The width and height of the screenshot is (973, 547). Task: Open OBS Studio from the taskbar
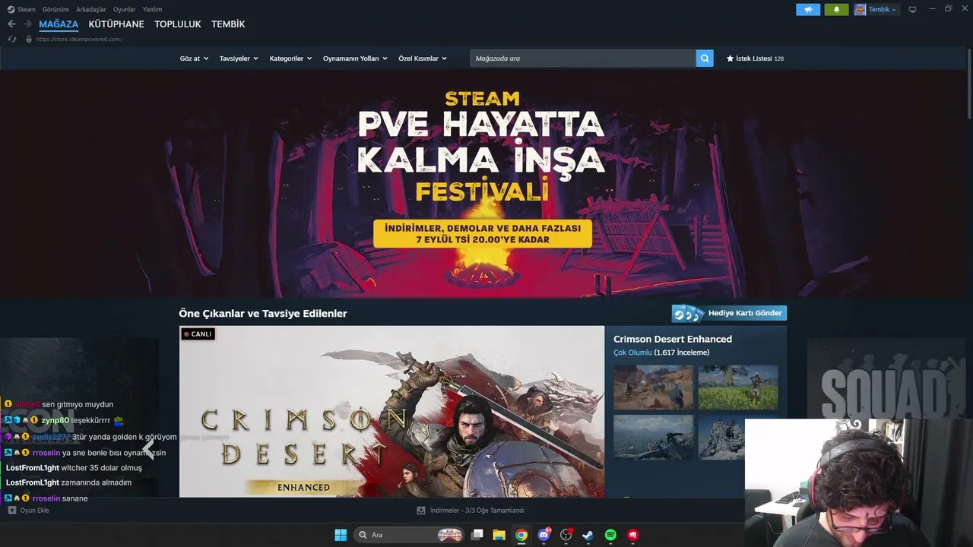click(566, 535)
